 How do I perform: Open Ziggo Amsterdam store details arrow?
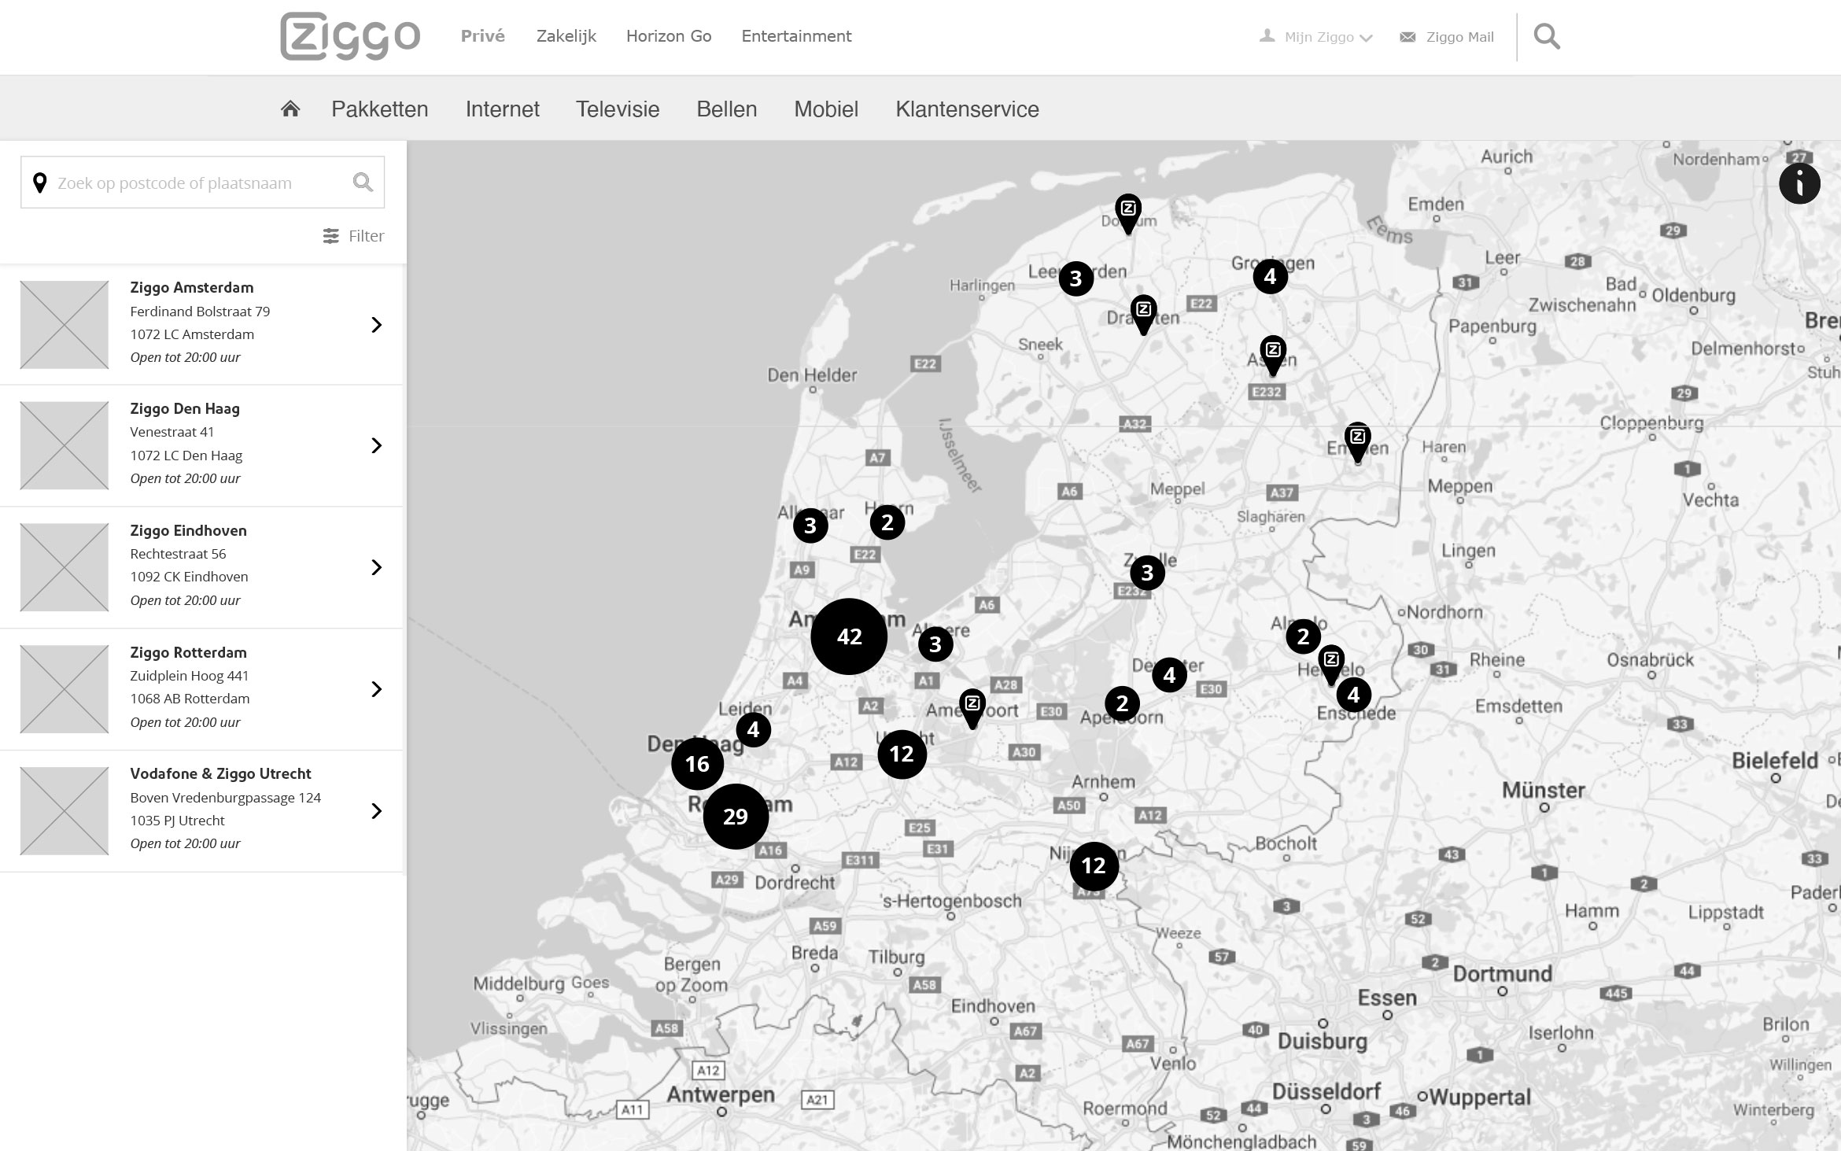[376, 325]
